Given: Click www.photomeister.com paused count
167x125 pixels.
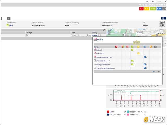Looking at the screenshot, I should (x=145, y=68).
